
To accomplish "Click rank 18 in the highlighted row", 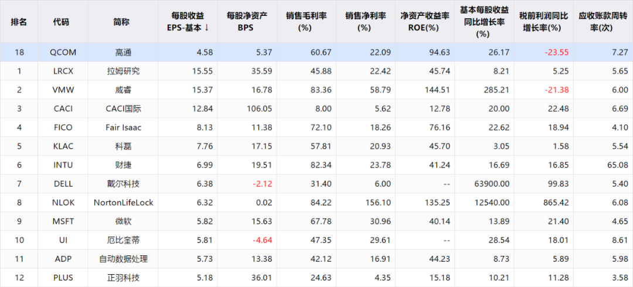I will (x=19, y=52).
